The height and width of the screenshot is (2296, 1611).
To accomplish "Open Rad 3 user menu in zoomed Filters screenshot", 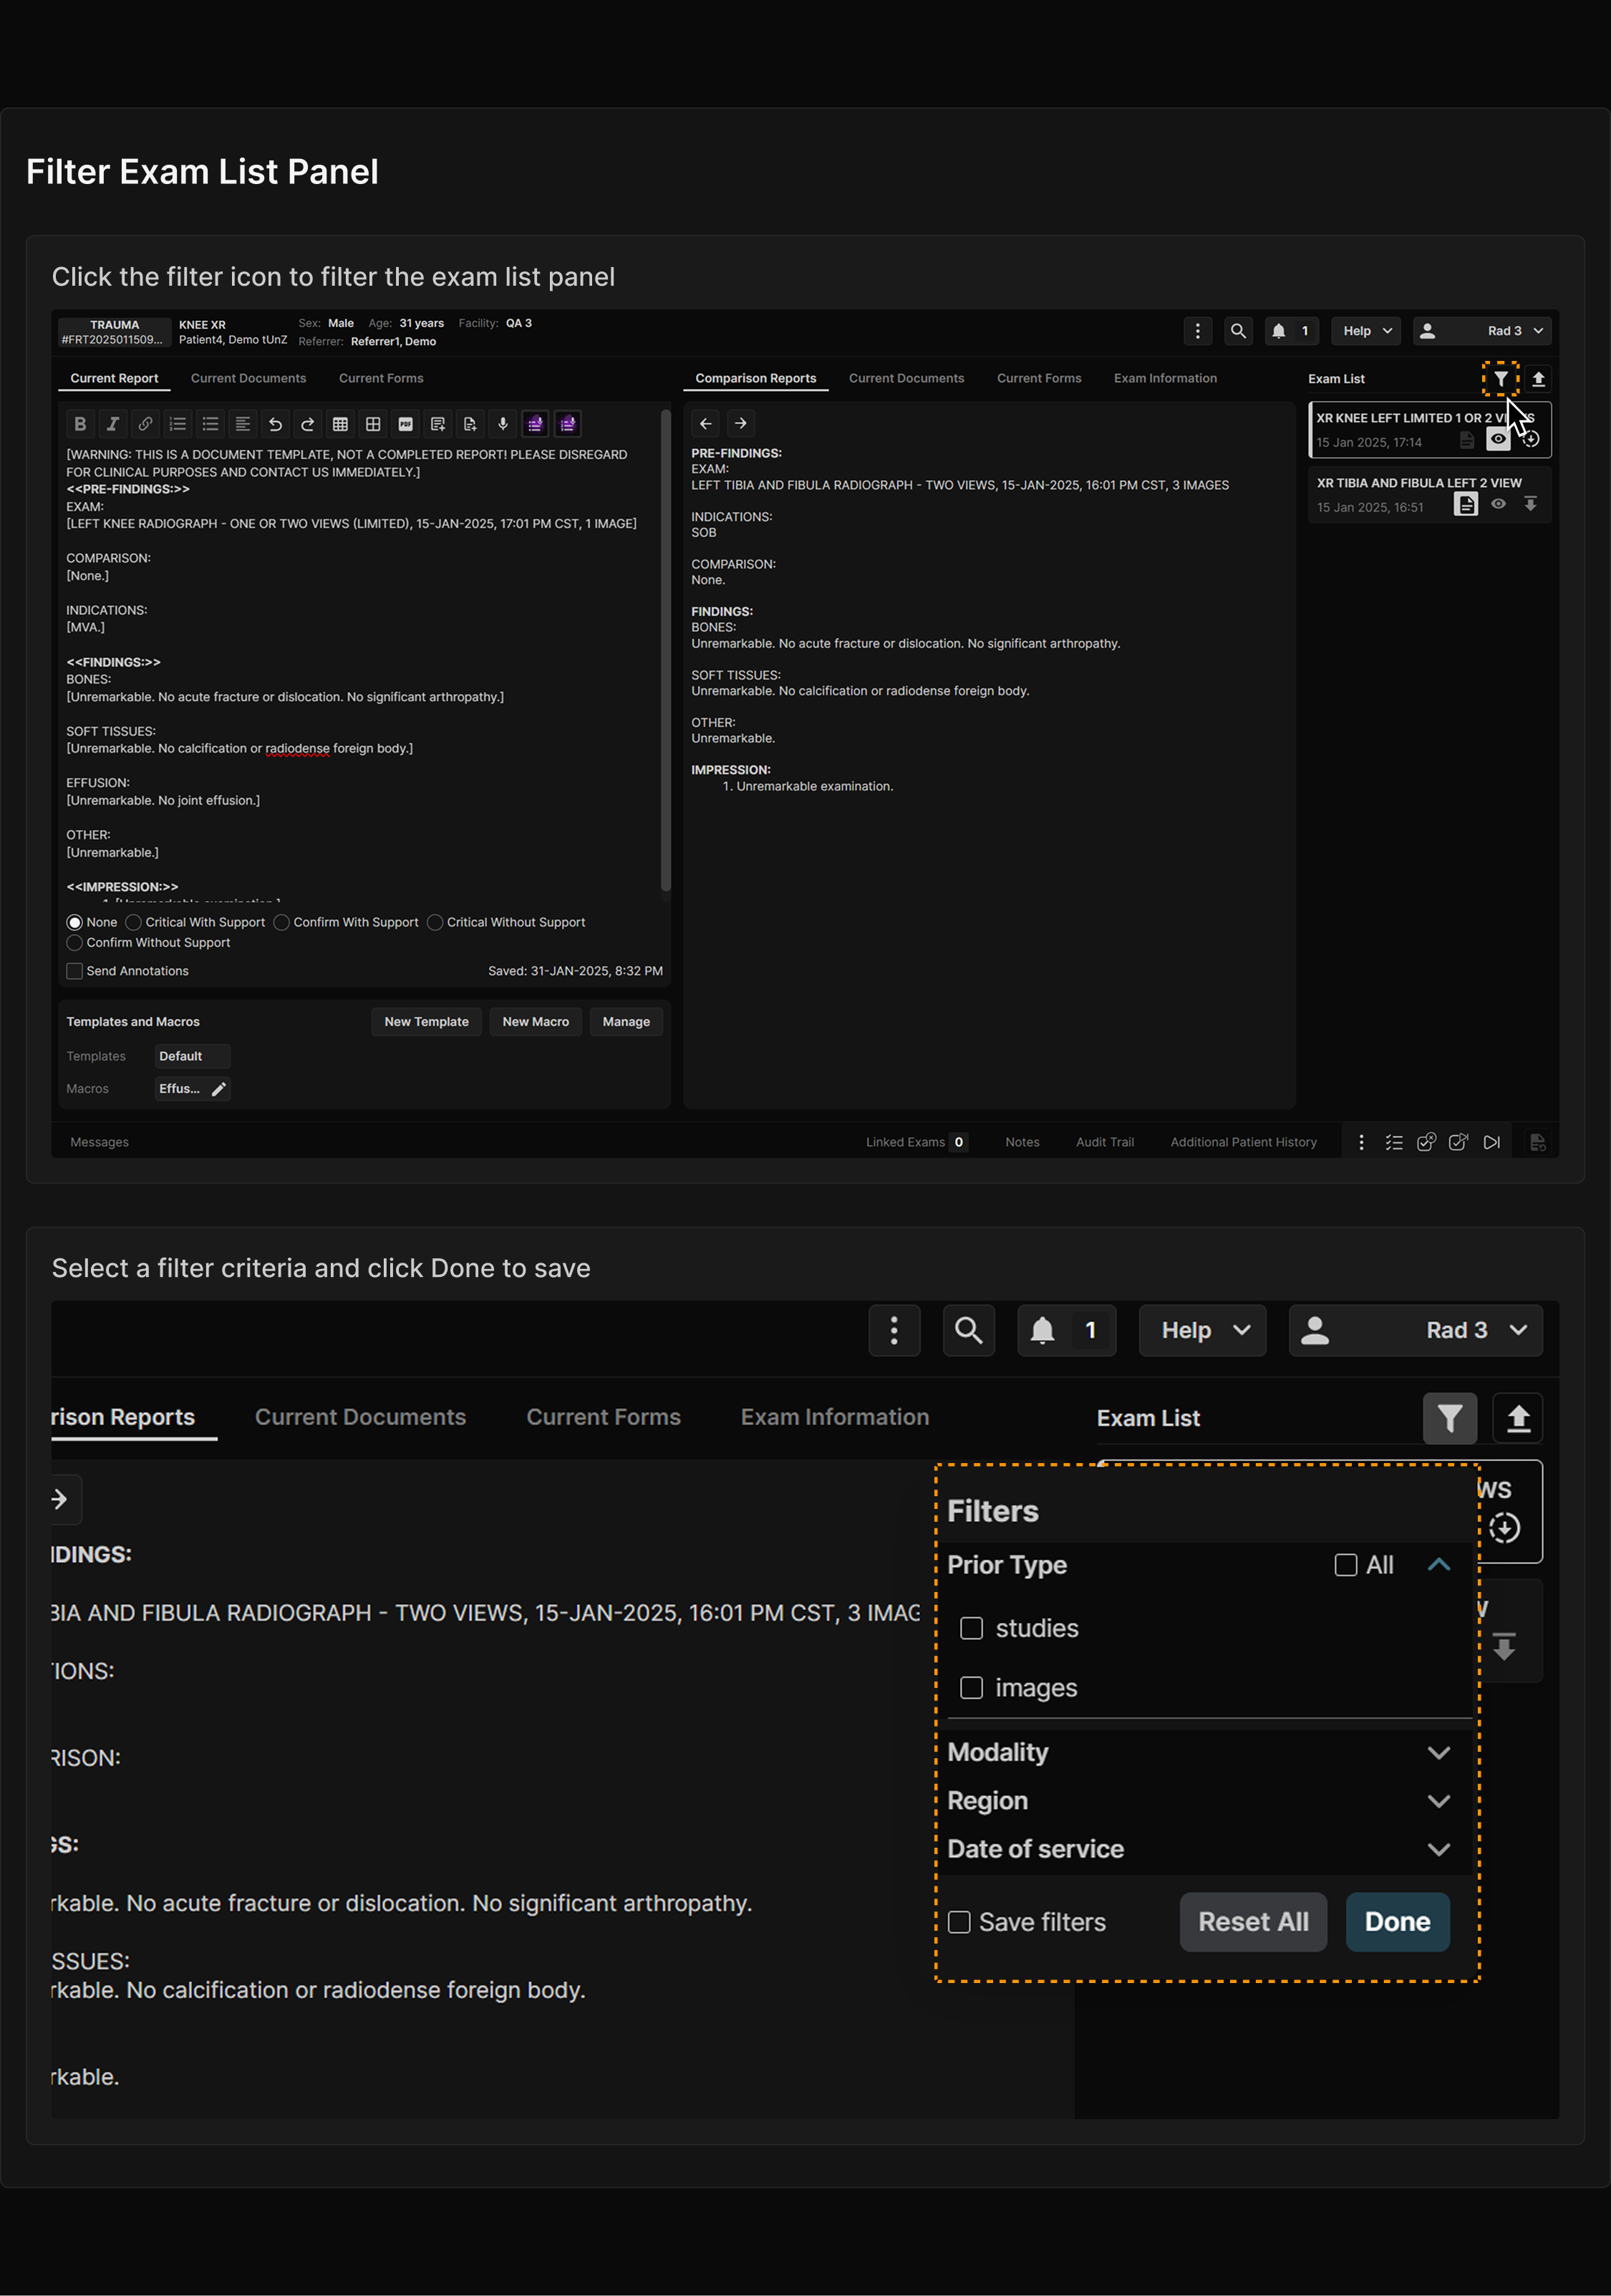I will [1416, 1330].
